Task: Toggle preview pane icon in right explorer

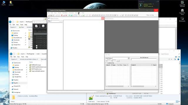Action: coord(175,59)
